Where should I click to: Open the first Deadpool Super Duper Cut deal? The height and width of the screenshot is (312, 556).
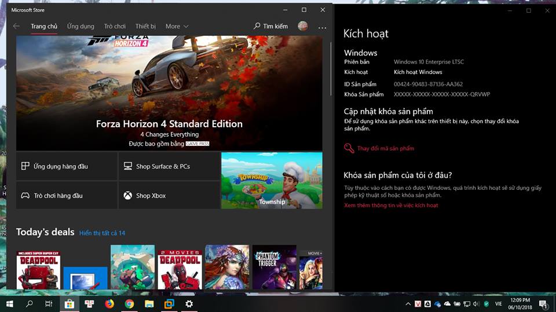(x=38, y=270)
